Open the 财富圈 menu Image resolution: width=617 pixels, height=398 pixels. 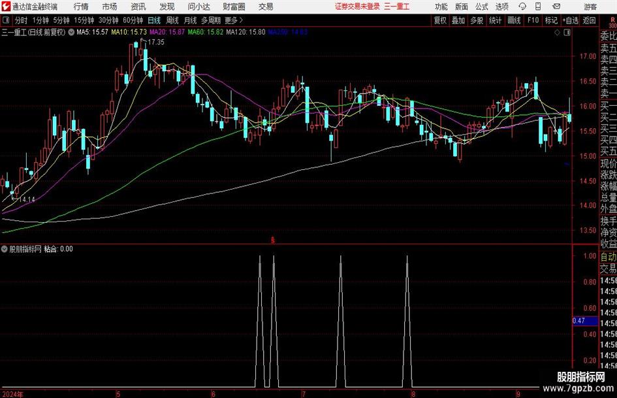pyautogui.click(x=234, y=7)
